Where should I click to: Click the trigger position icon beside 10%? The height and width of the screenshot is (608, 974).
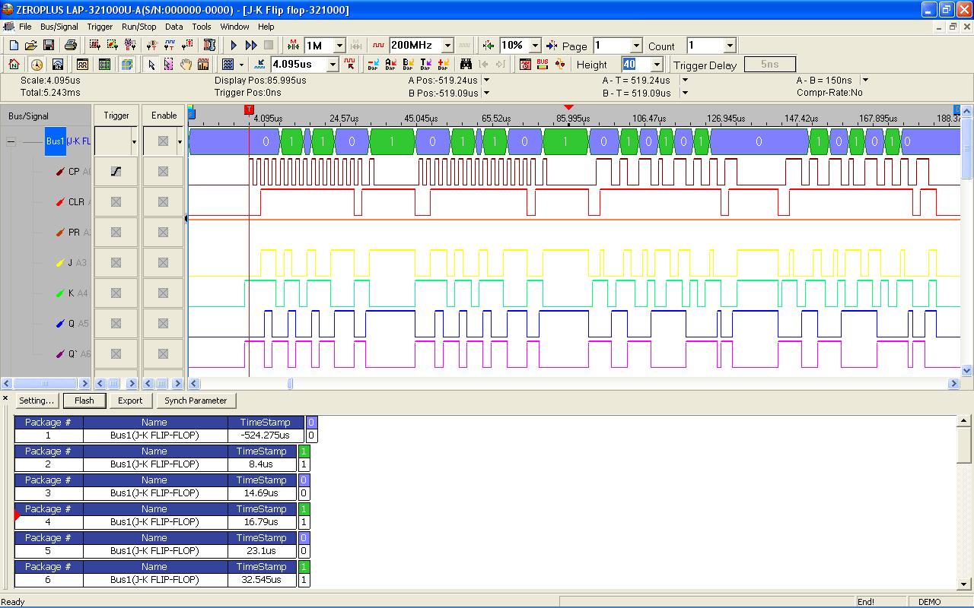click(489, 46)
